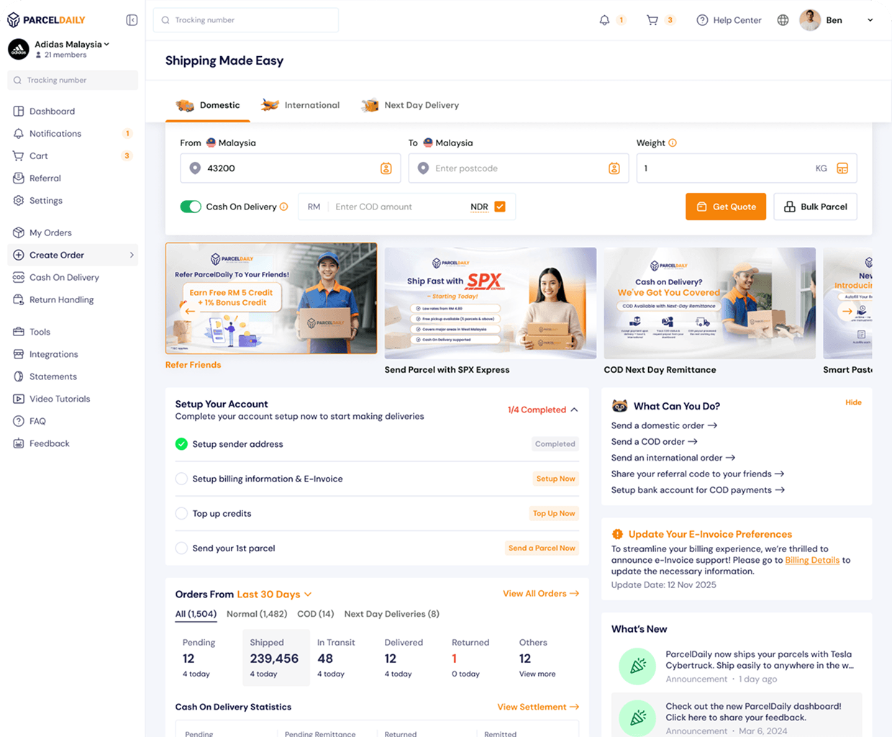Open the user menu chevron beside Ben
Viewport: 892px width, 737px height.
pyautogui.click(x=870, y=20)
